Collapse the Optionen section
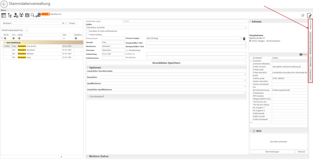313x160 pixels. click(88, 68)
